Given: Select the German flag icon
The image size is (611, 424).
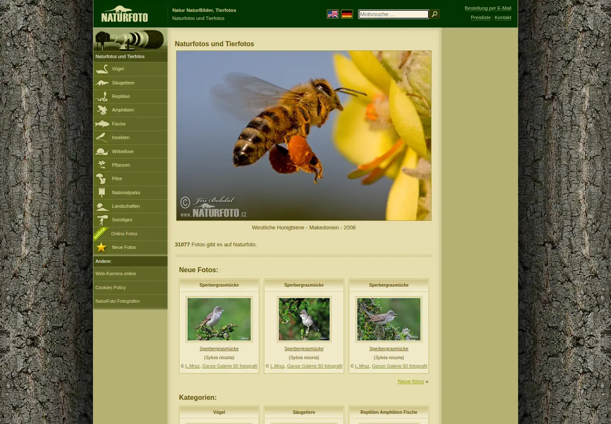Looking at the screenshot, I should 347,14.
